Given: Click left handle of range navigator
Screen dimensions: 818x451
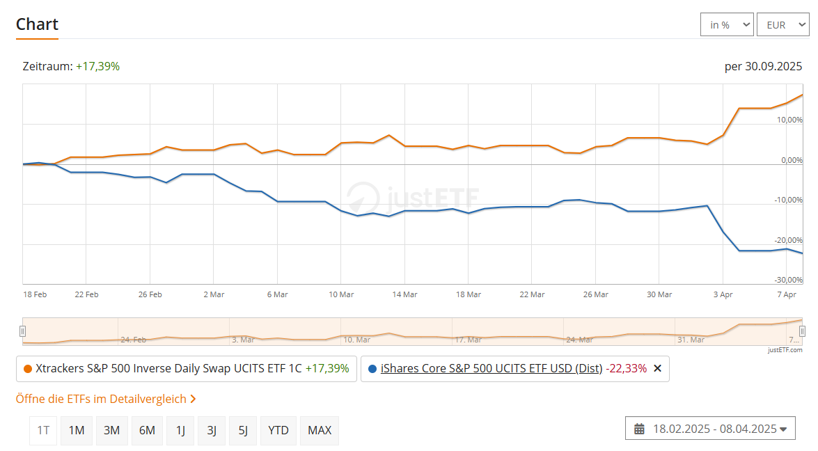Looking at the screenshot, I should point(23,331).
